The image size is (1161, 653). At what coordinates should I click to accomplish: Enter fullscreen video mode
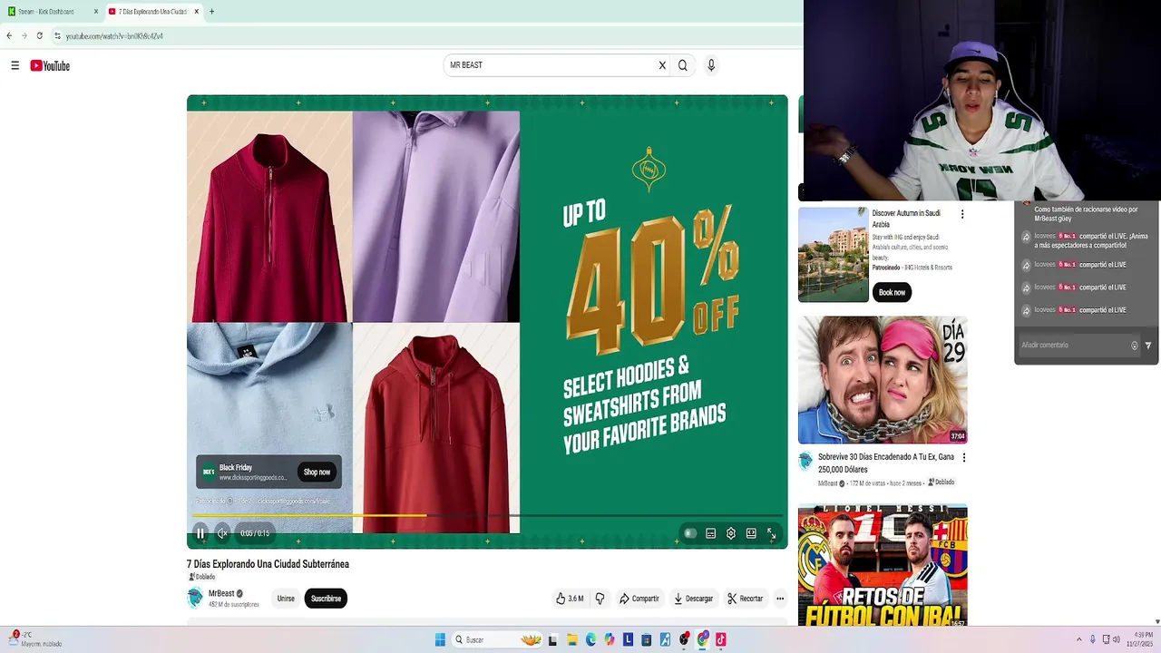[772, 533]
